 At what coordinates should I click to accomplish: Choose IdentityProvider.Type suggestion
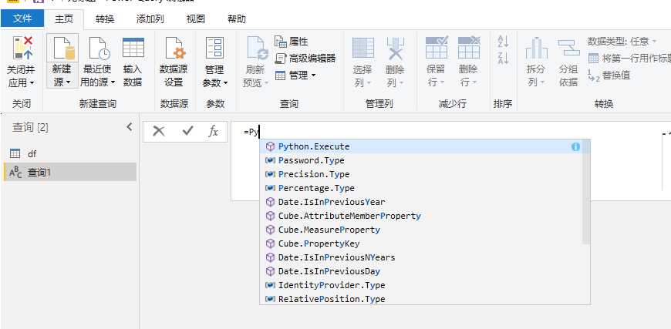[x=421, y=285]
